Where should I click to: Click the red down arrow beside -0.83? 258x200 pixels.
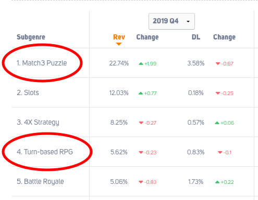pyautogui.click(x=141, y=182)
